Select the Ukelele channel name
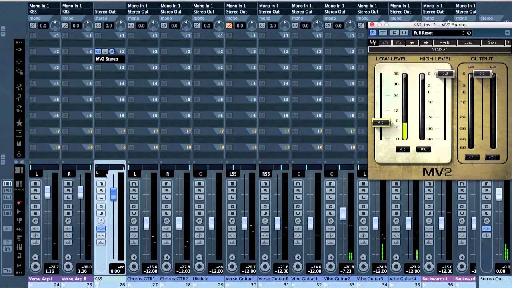 click(x=208, y=279)
